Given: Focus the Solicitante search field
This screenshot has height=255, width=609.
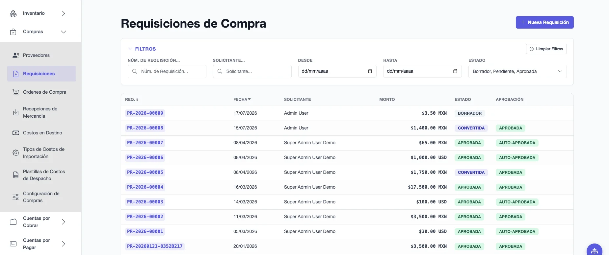Looking at the screenshot, I should pos(252,71).
